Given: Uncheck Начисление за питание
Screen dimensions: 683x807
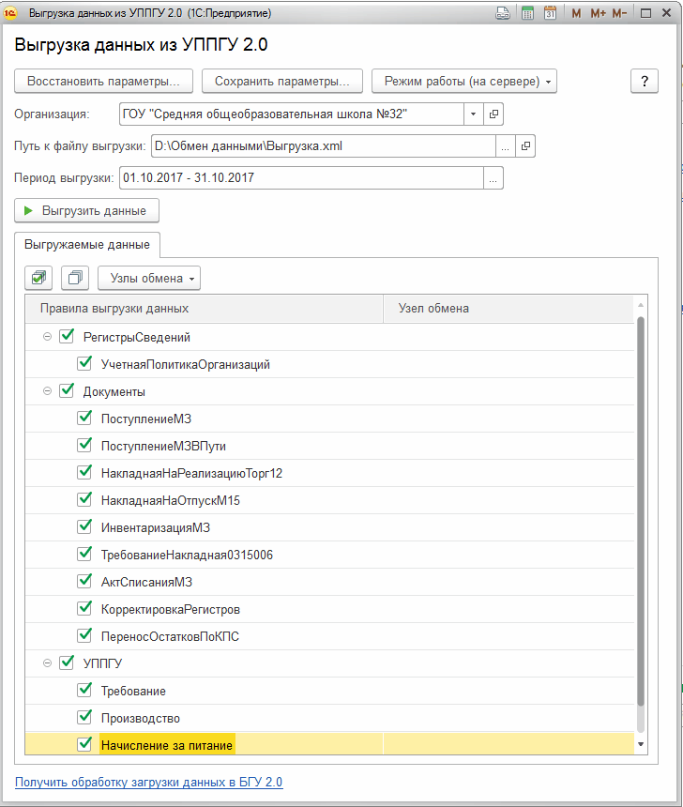Looking at the screenshot, I should [x=84, y=745].
